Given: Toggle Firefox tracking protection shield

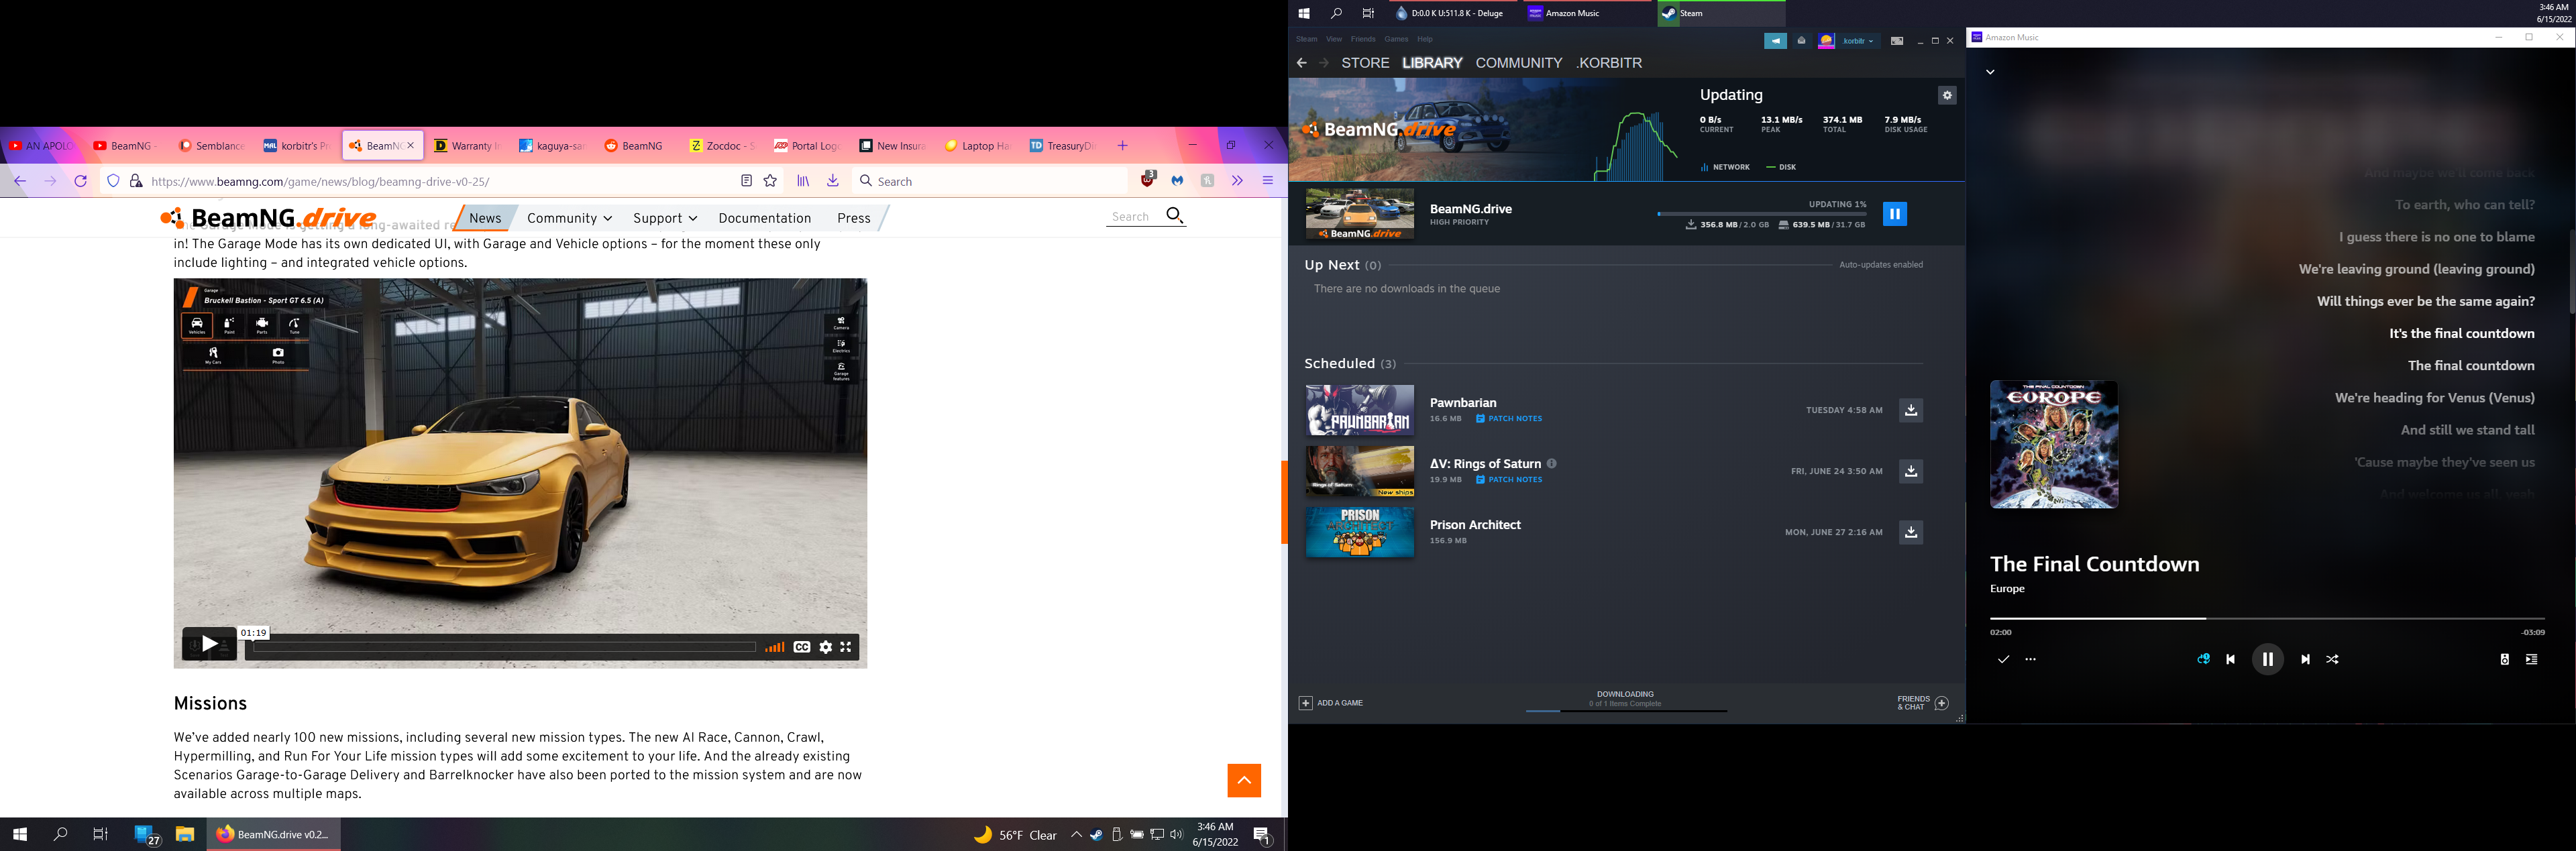Looking at the screenshot, I should pos(113,181).
